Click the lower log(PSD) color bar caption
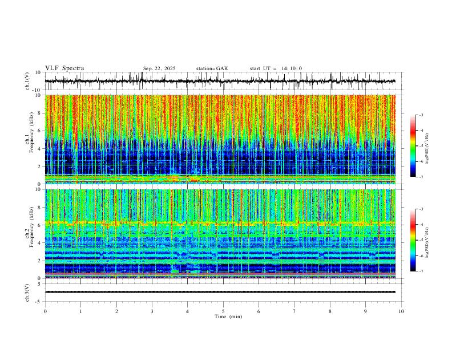Image resolution: width=452 pixels, height=349 pixels. click(x=427, y=242)
